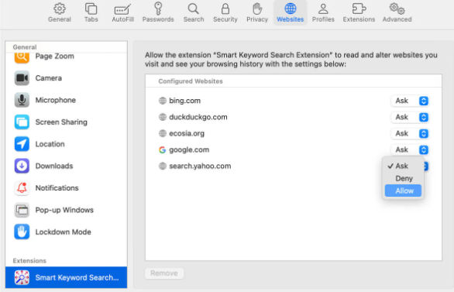This screenshot has width=454, height=292.
Task: Select the Microphone sidebar label
Action: point(56,100)
